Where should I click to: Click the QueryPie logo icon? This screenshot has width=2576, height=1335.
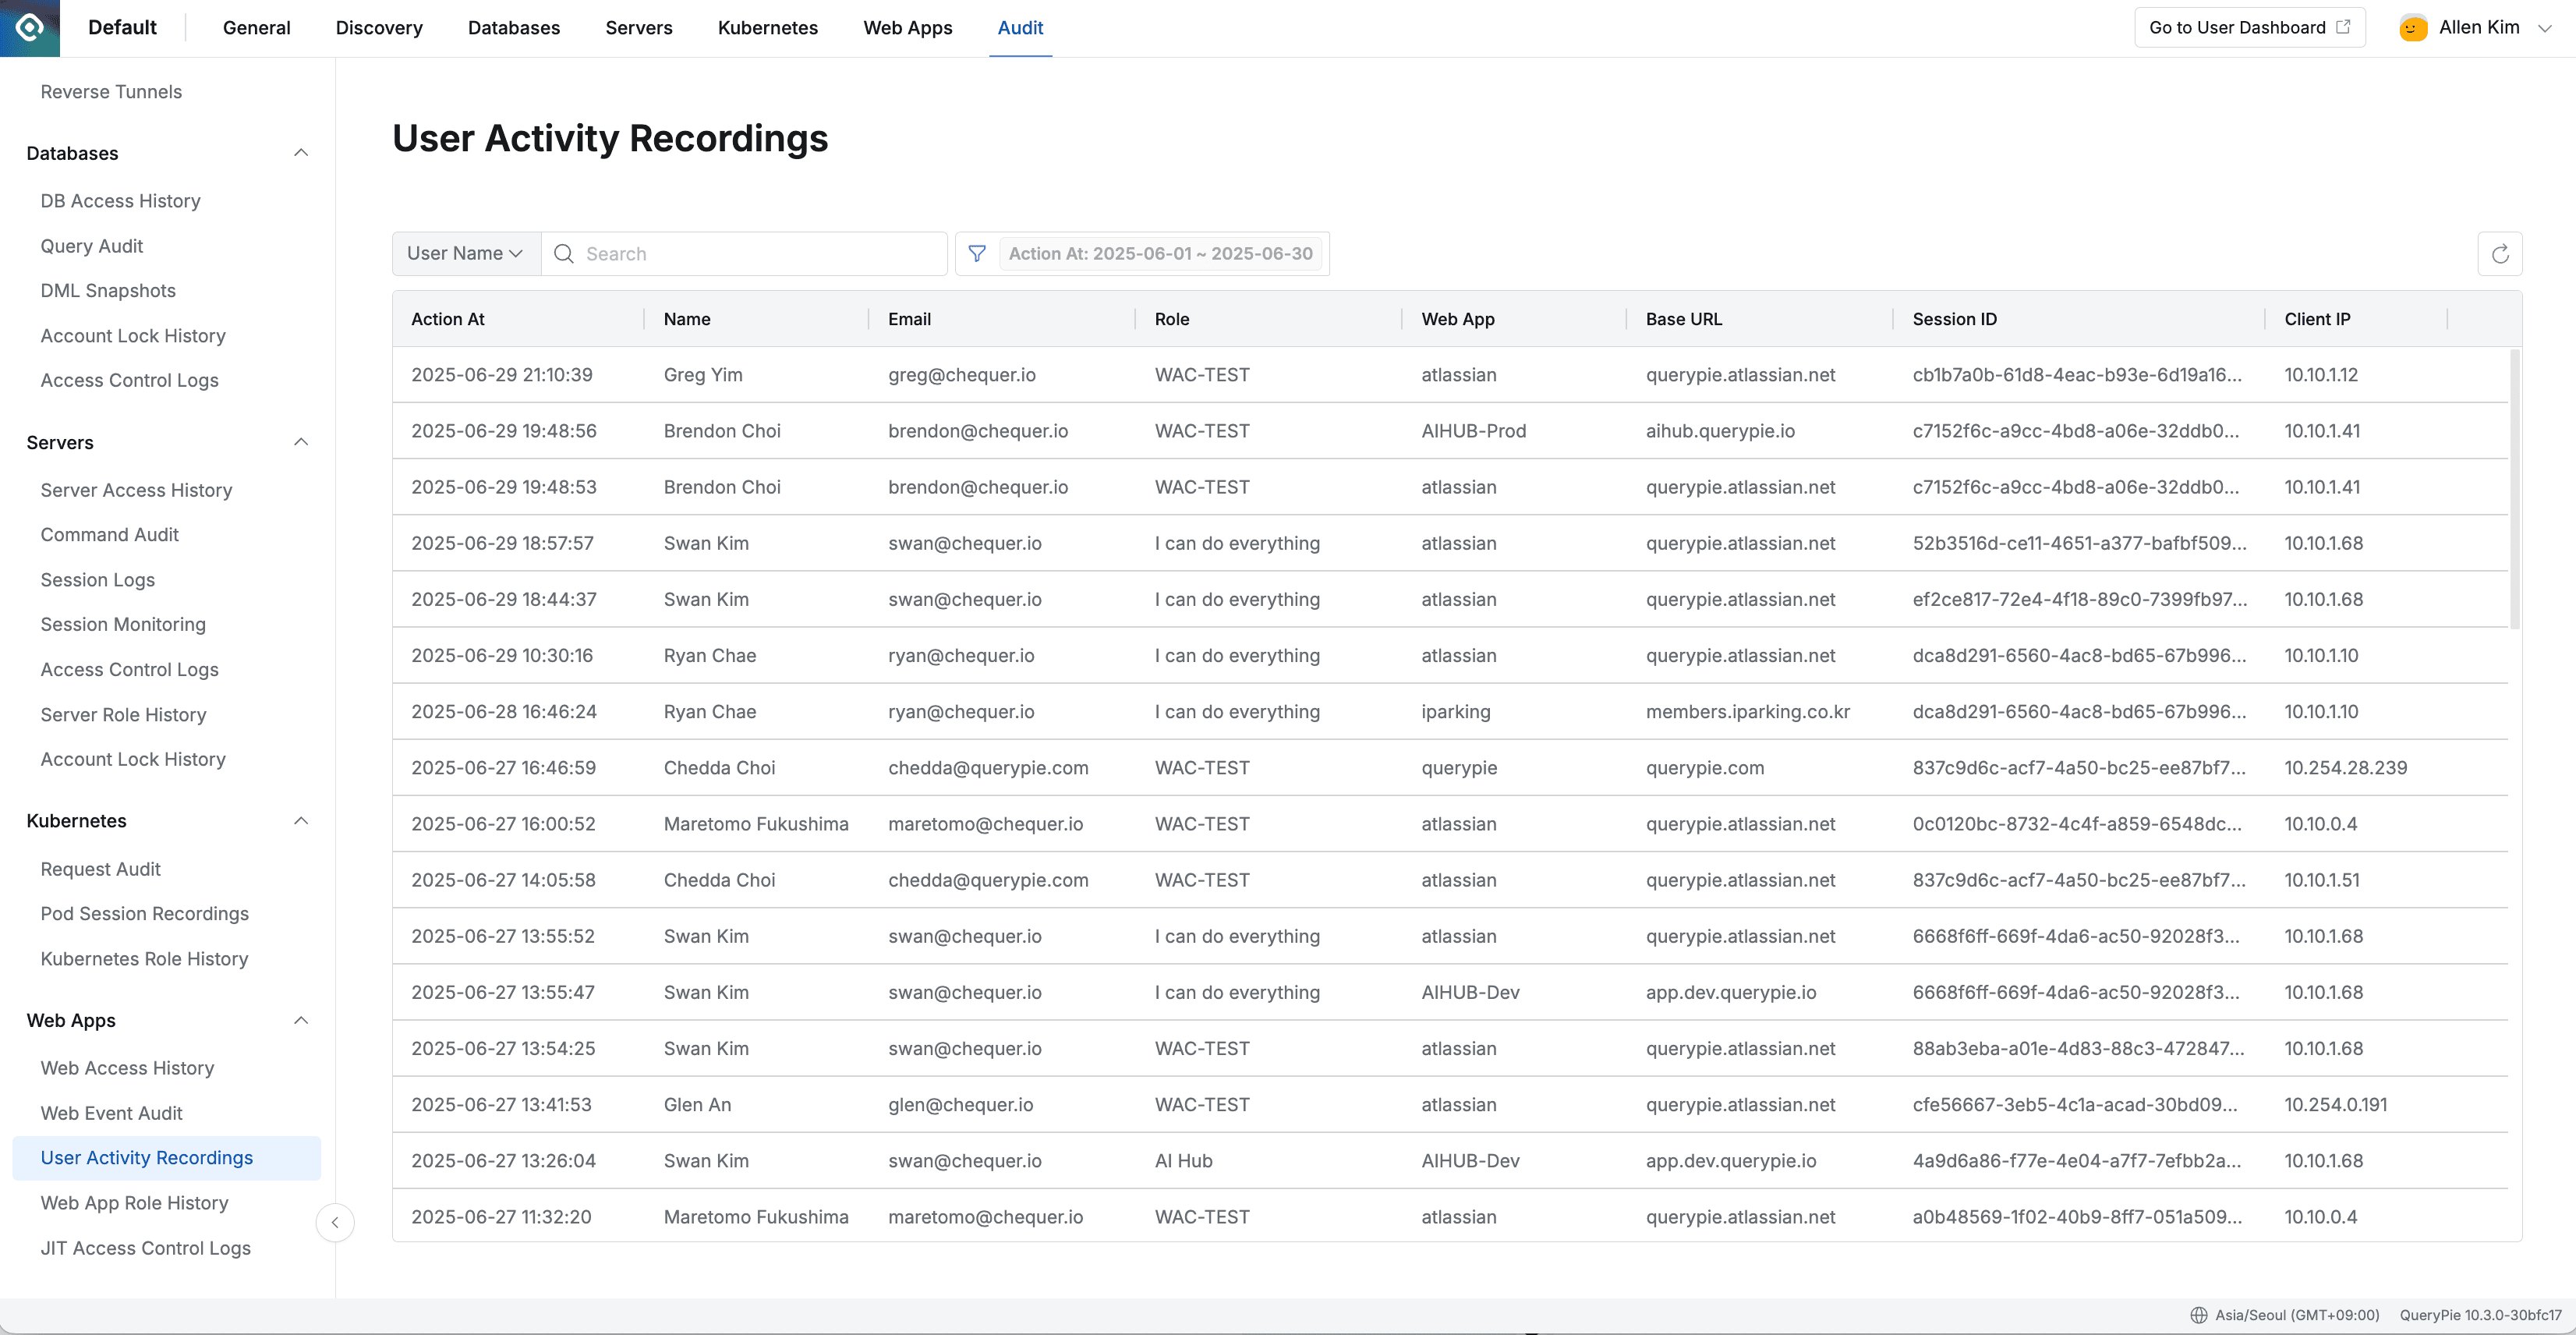[x=30, y=27]
